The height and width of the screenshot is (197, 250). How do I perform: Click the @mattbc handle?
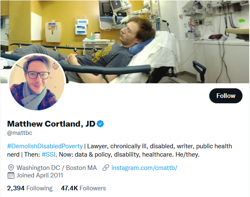[20, 133]
